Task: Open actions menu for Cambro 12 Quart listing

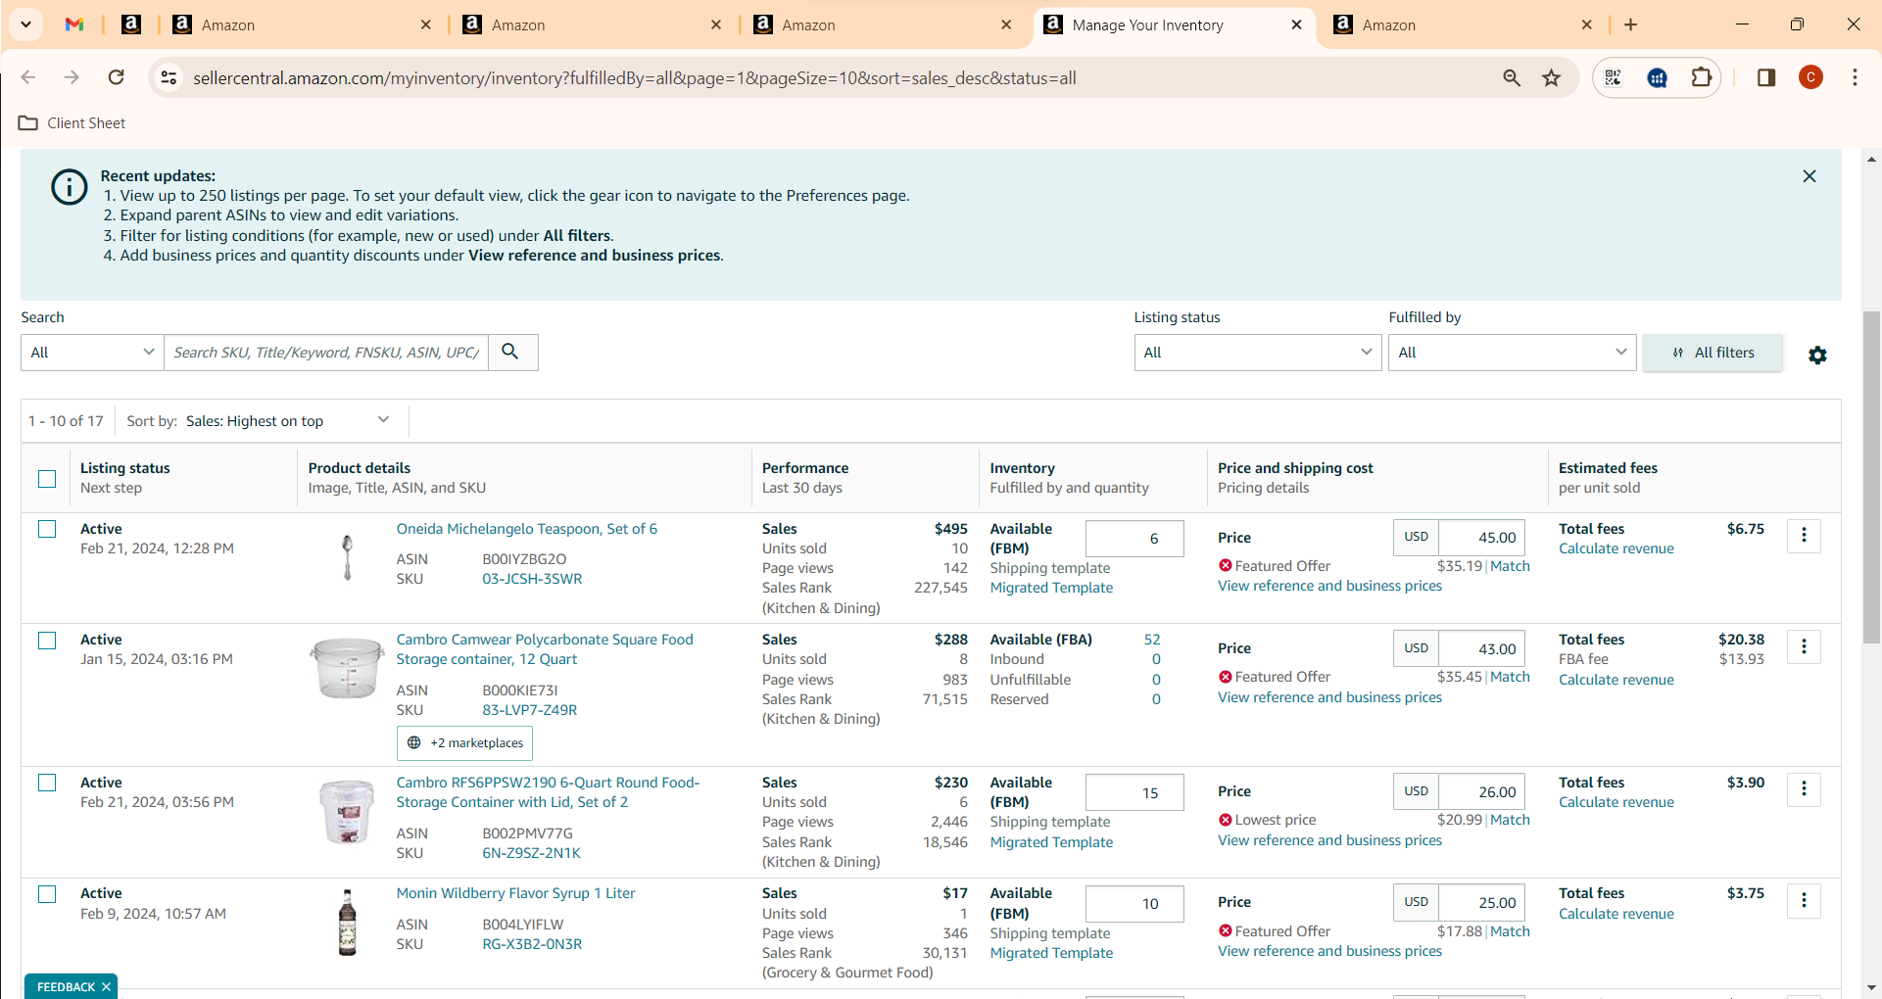Action: click(1804, 646)
